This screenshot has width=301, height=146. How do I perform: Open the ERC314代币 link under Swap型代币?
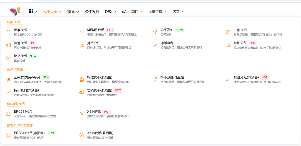click(23, 111)
